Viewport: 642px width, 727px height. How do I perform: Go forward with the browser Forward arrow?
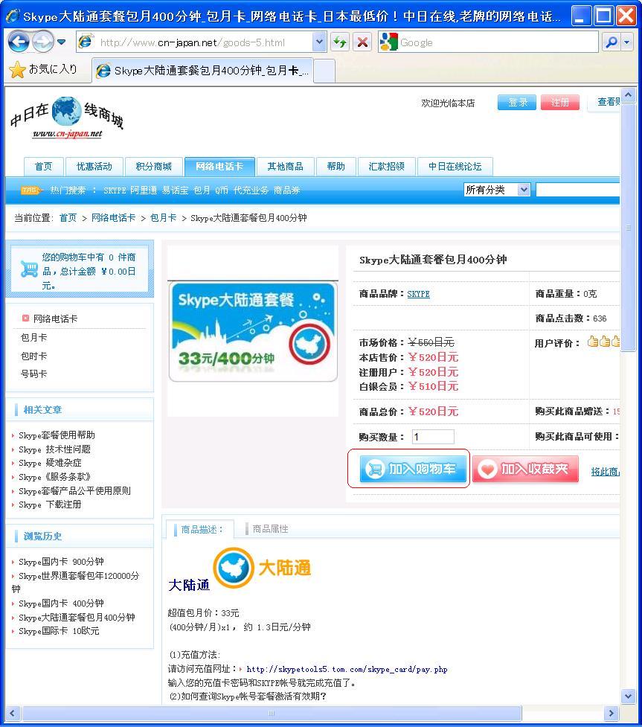(x=43, y=42)
